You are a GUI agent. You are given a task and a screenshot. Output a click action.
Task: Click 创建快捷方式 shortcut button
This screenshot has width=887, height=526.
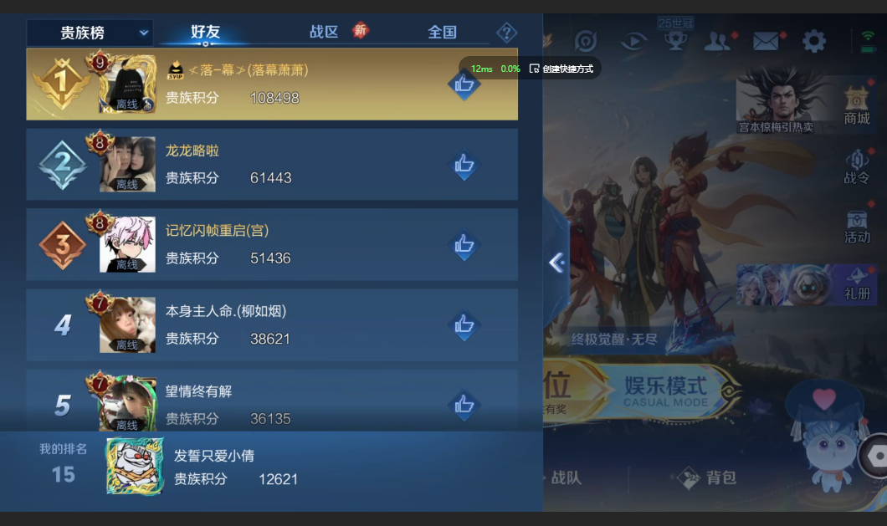click(561, 69)
